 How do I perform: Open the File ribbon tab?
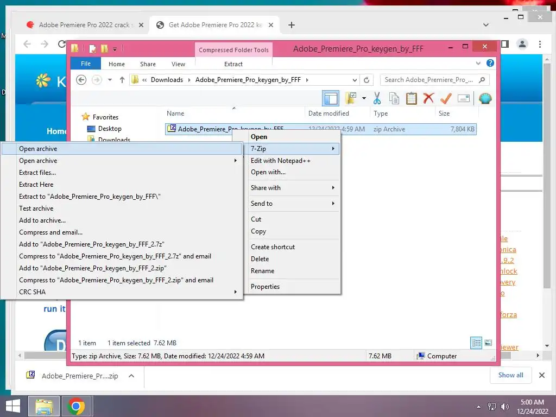click(x=86, y=64)
